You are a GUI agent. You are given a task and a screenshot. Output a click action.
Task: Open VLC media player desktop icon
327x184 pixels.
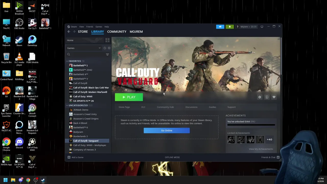[19, 59]
